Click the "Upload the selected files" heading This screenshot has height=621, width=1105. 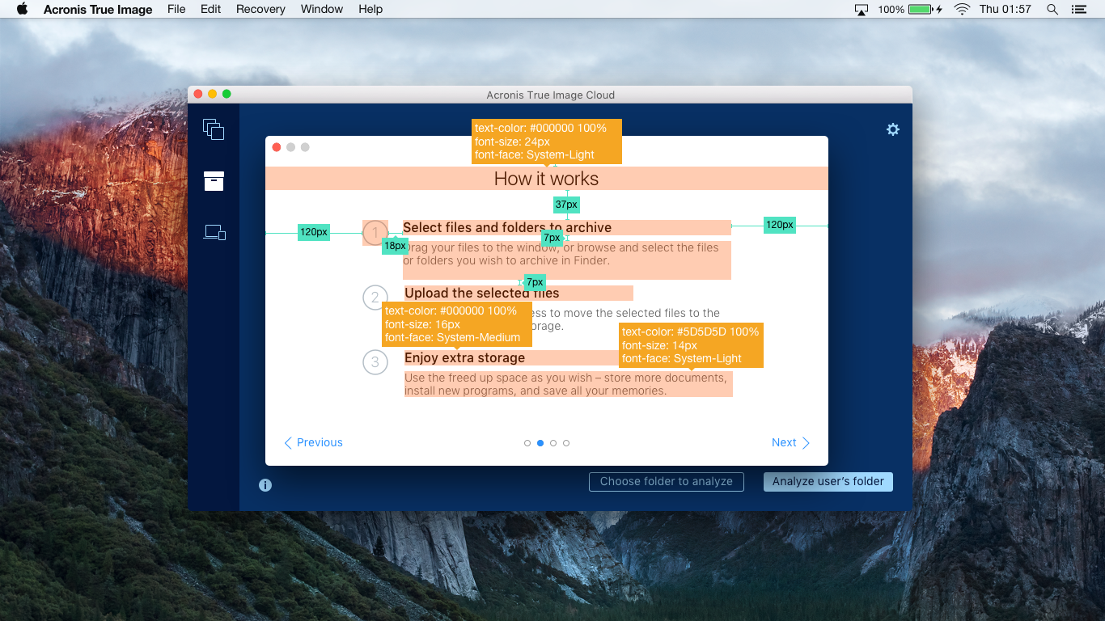coord(482,293)
